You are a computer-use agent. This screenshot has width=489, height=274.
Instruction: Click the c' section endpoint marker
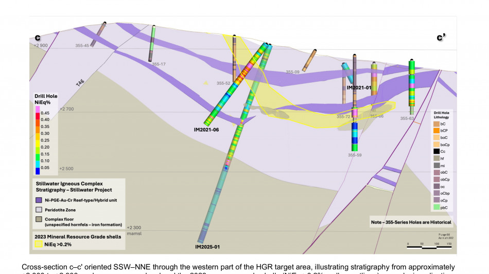pyautogui.click(x=441, y=37)
